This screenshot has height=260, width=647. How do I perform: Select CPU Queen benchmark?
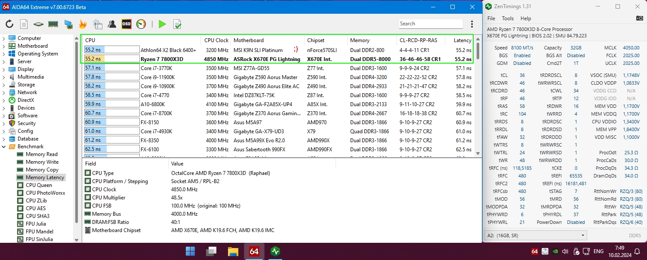coord(38,185)
